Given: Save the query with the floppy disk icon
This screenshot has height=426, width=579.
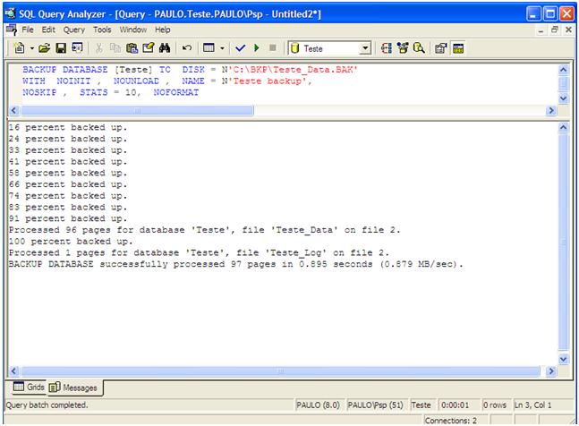Looking at the screenshot, I should click(x=60, y=47).
